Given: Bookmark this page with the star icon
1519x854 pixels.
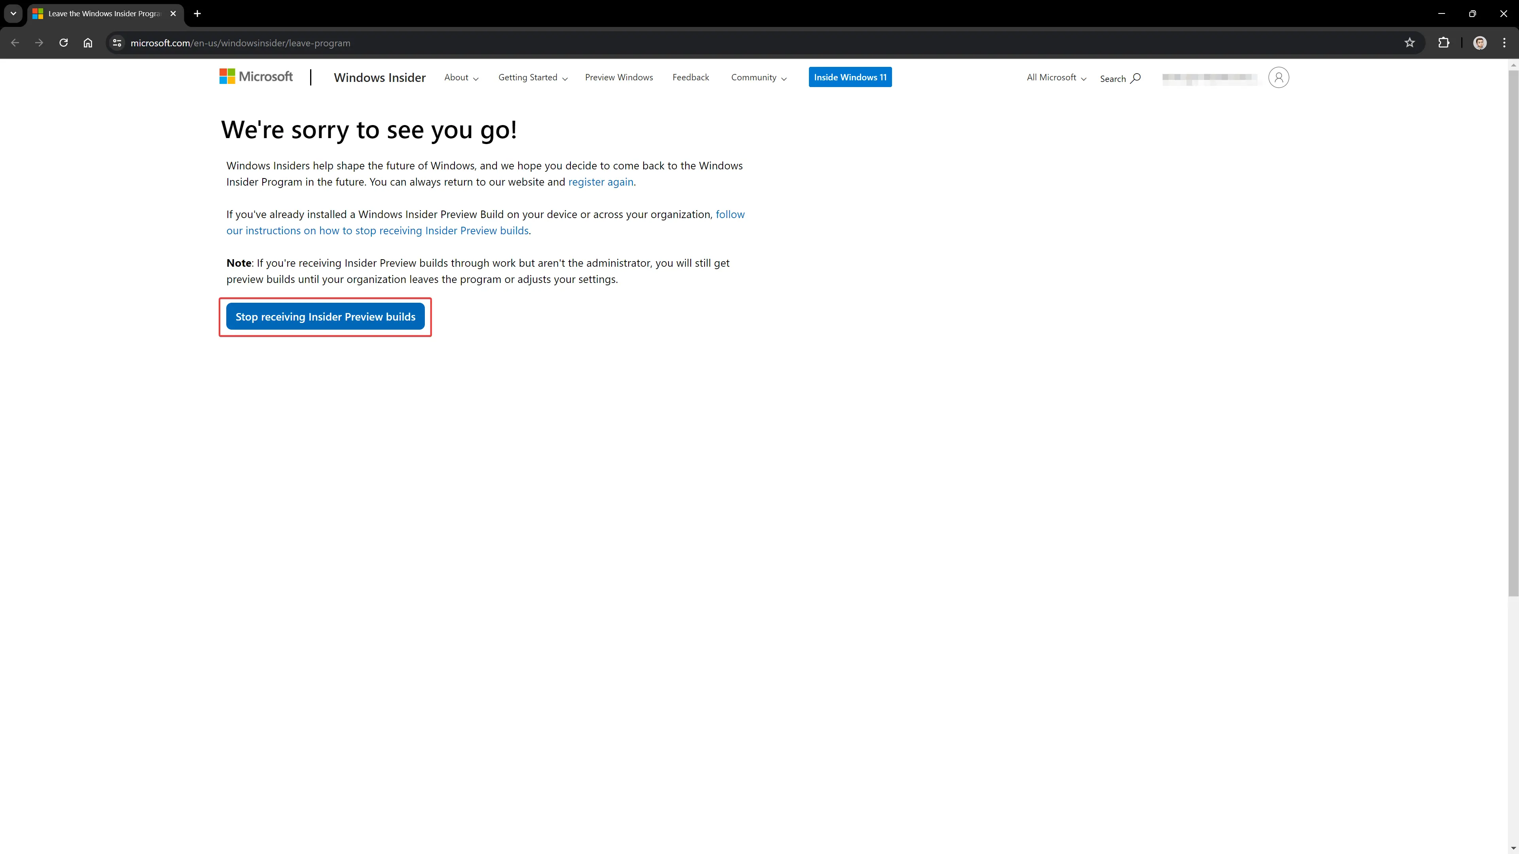Looking at the screenshot, I should pos(1409,42).
